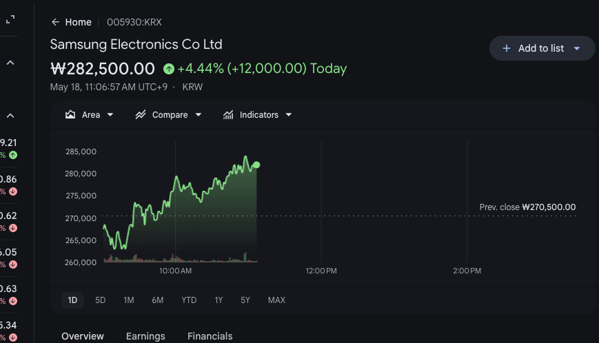Switch to the Earnings tab
The height and width of the screenshot is (343, 599).
tap(145, 336)
